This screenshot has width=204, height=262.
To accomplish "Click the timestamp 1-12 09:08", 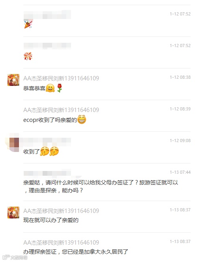I will [180, 140].
